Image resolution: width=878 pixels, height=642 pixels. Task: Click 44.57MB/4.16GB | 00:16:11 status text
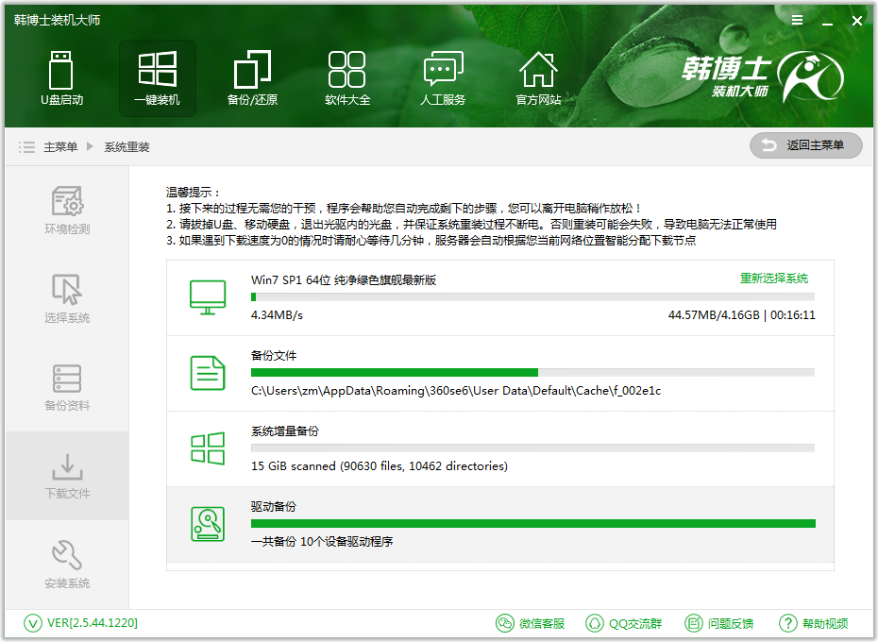tap(741, 314)
